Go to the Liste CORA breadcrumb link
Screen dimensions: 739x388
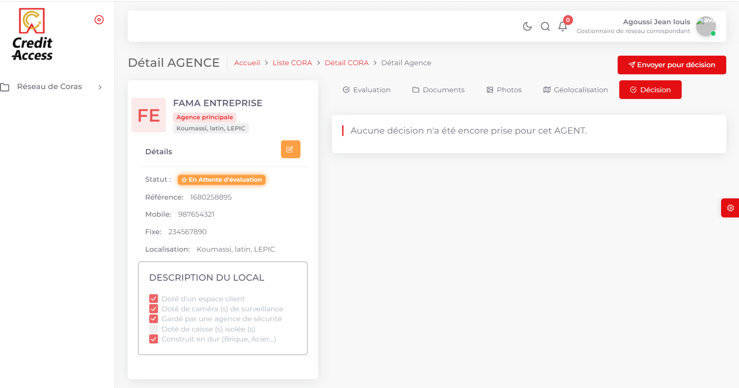(292, 63)
